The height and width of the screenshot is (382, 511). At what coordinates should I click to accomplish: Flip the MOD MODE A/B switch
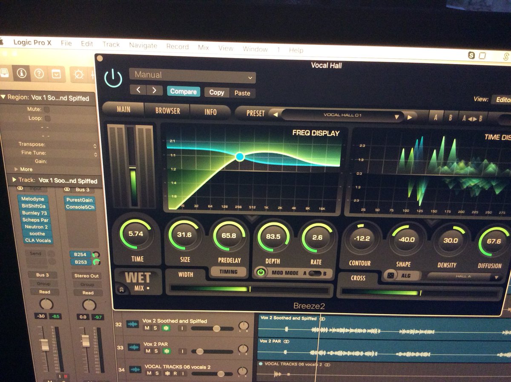[x=315, y=274]
